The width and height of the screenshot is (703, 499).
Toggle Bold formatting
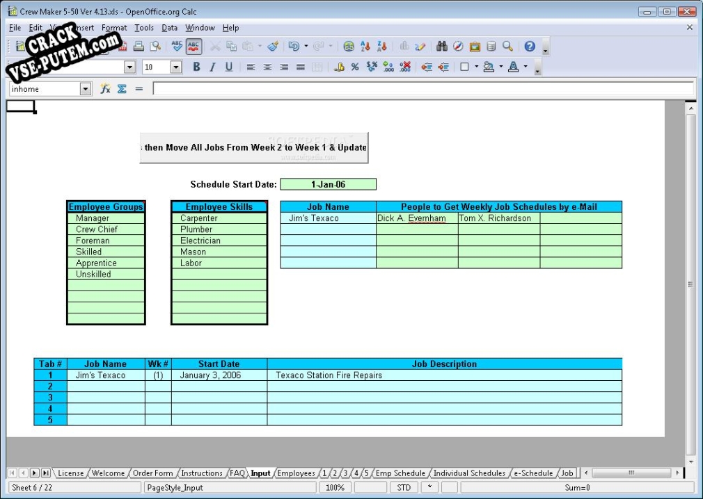tap(196, 67)
